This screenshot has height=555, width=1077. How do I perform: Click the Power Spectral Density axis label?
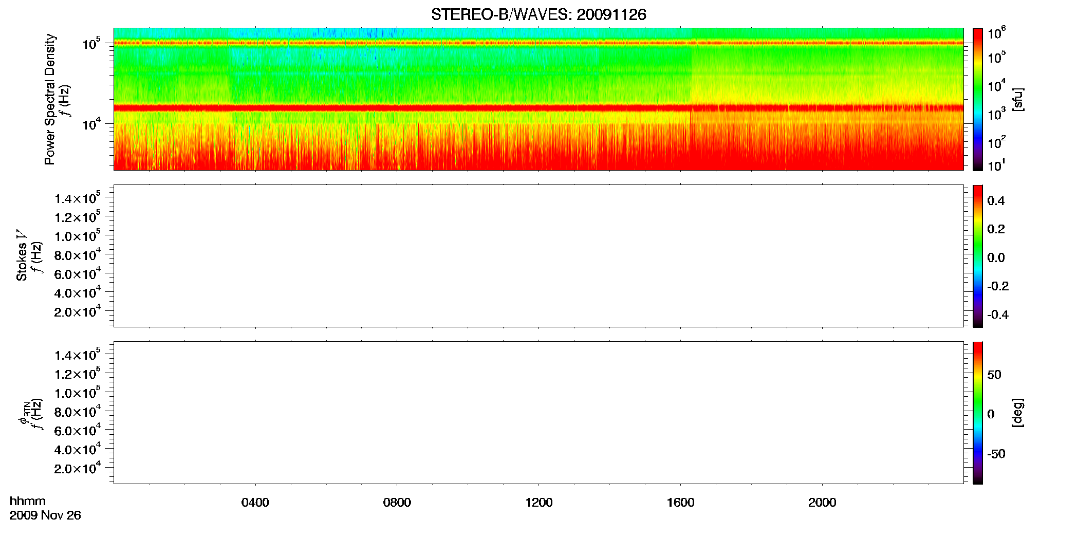(x=50, y=99)
